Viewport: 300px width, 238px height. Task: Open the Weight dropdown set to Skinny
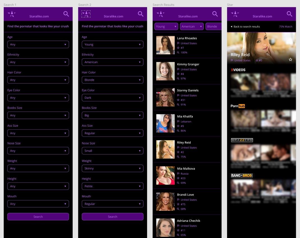[x=113, y=168]
